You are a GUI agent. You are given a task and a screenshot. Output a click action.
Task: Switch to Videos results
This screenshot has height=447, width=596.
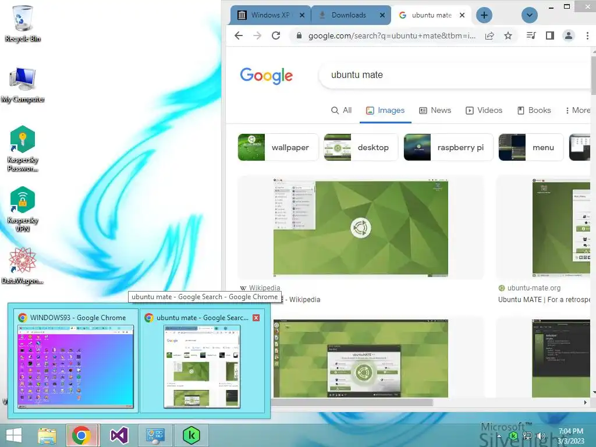click(484, 110)
